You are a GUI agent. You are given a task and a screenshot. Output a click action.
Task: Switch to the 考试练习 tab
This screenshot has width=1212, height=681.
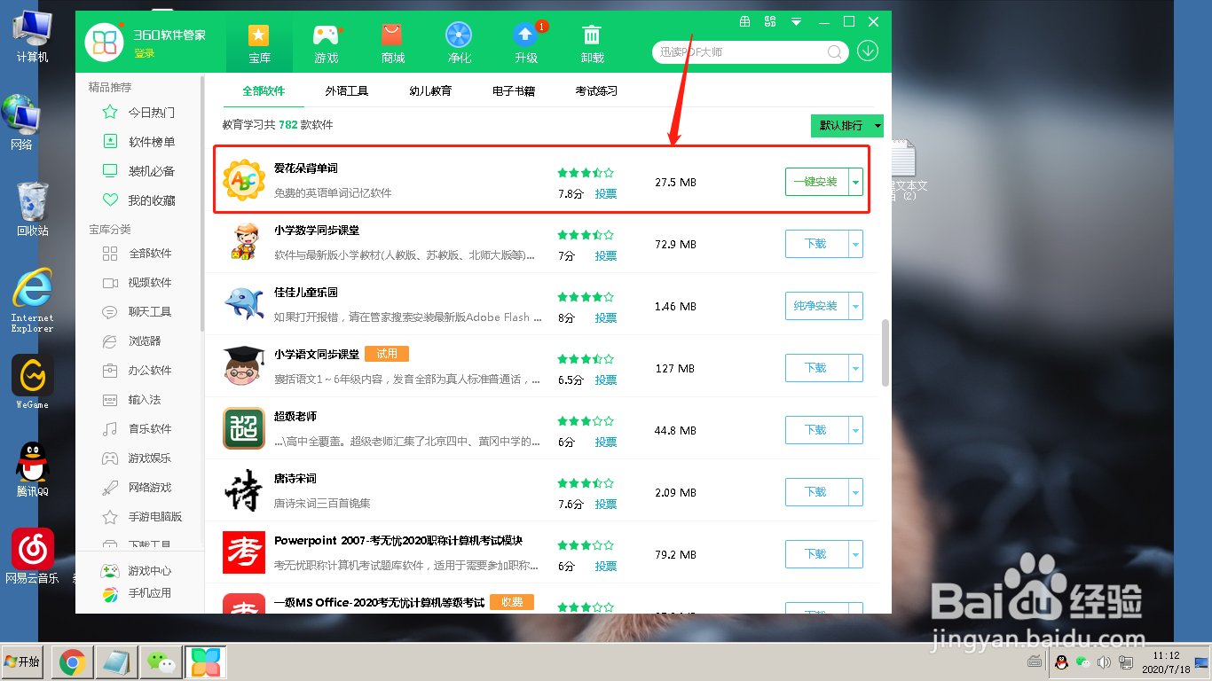coord(596,91)
